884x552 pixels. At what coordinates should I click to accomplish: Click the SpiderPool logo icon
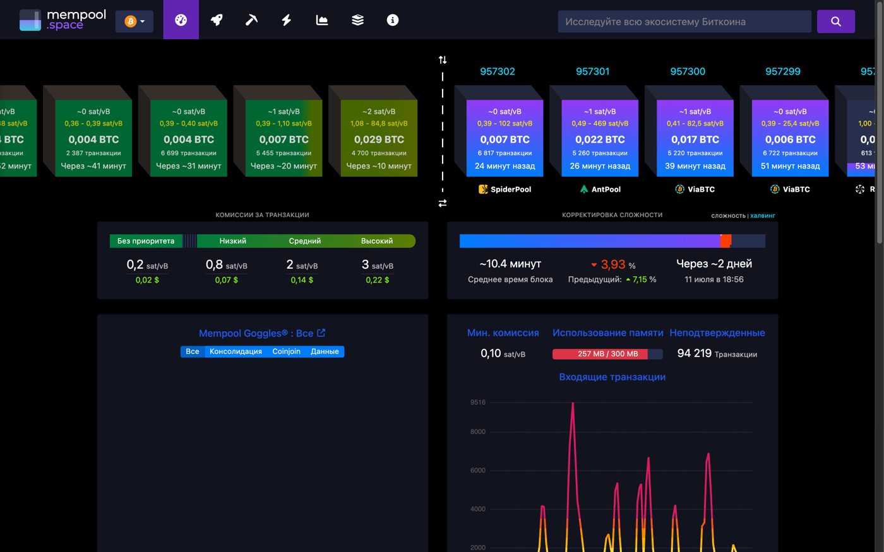point(483,189)
